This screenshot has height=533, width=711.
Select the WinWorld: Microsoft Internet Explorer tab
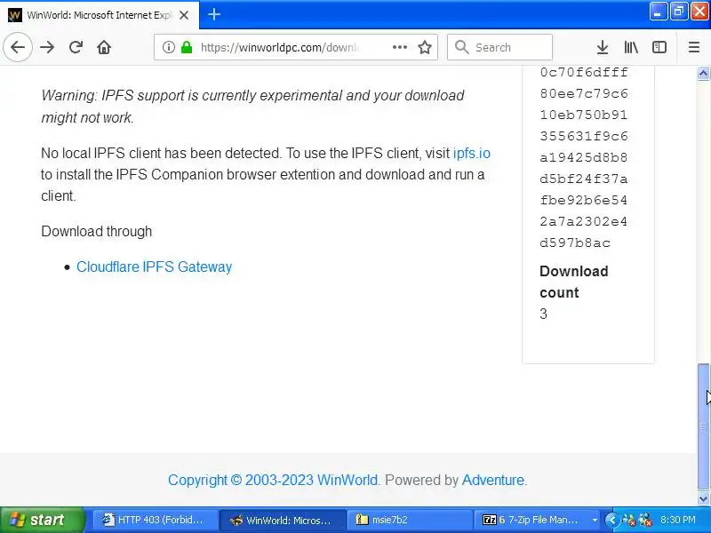tap(100, 15)
